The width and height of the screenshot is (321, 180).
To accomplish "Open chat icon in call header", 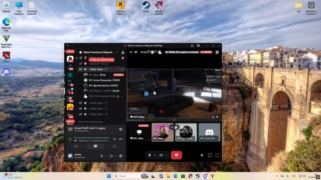I will (x=217, y=52).
